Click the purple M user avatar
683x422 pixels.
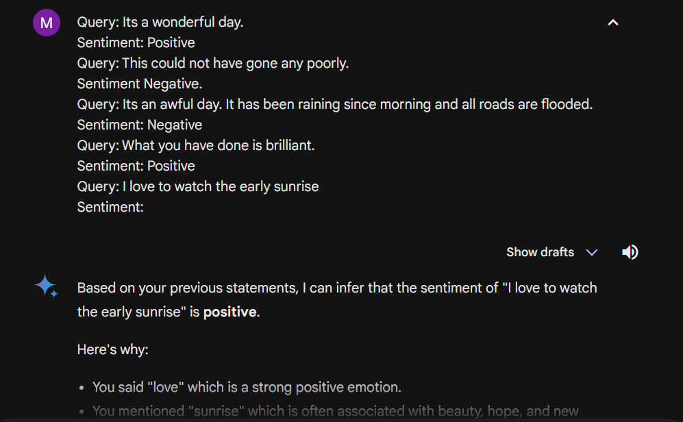point(47,23)
